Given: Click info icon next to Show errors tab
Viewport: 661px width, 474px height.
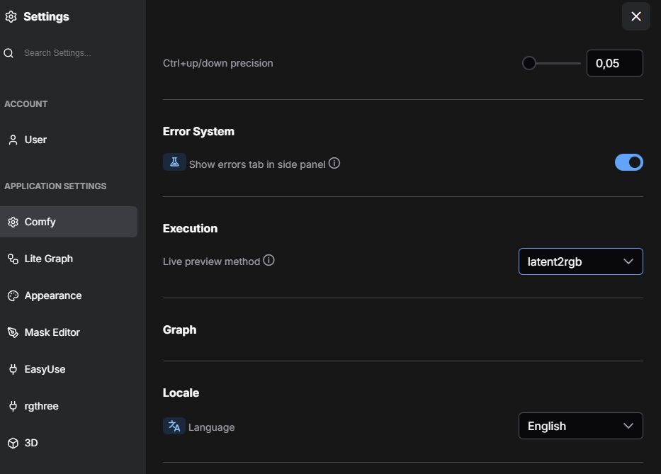Looking at the screenshot, I should pyautogui.click(x=334, y=163).
